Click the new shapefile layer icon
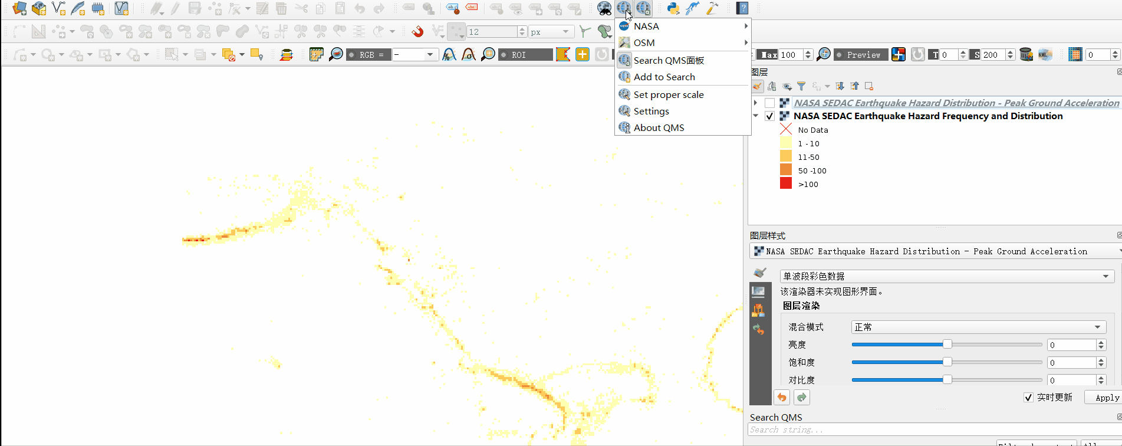The image size is (1122, 446). pos(58,8)
